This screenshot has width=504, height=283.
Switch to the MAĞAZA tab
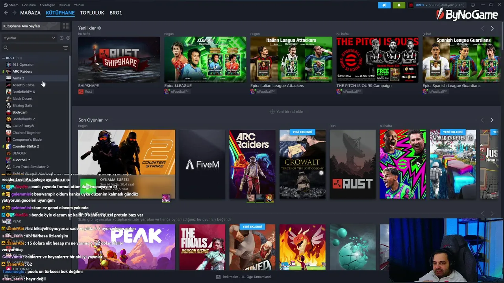(30, 13)
